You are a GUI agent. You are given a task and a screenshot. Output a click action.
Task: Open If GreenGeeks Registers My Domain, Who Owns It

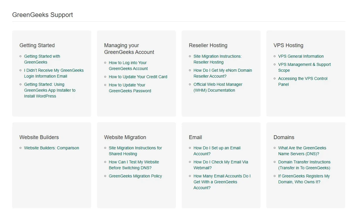point(304,179)
